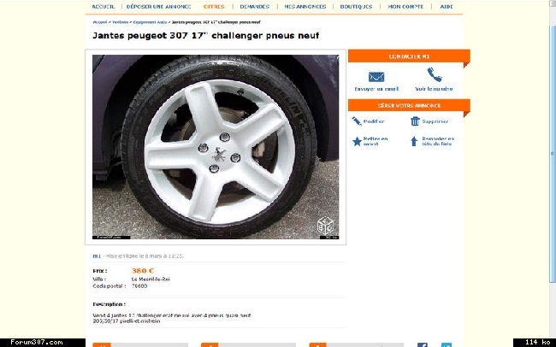Click the wheel rim photo

click(216, 147)
